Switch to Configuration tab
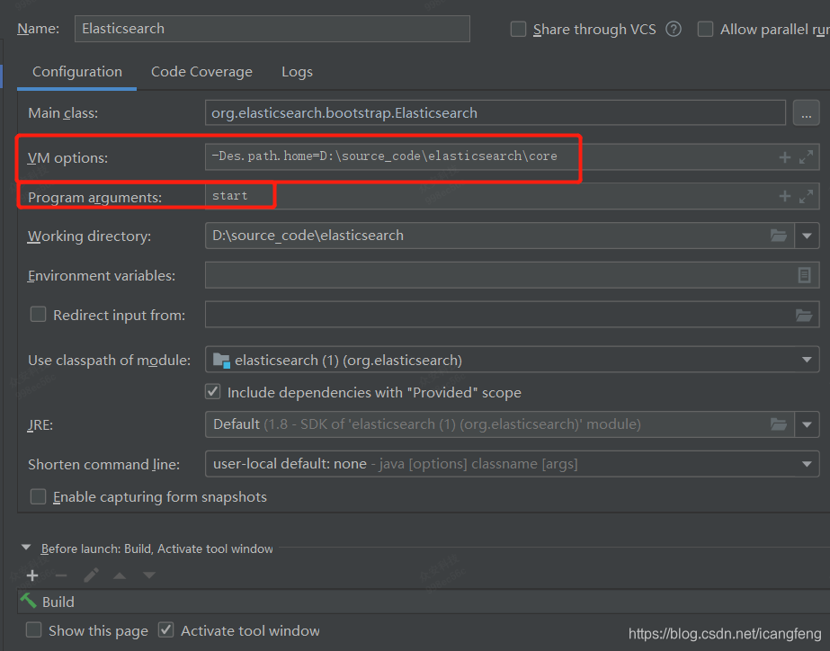The height and width of the screenshot is (651, 830). click(77, 72)
